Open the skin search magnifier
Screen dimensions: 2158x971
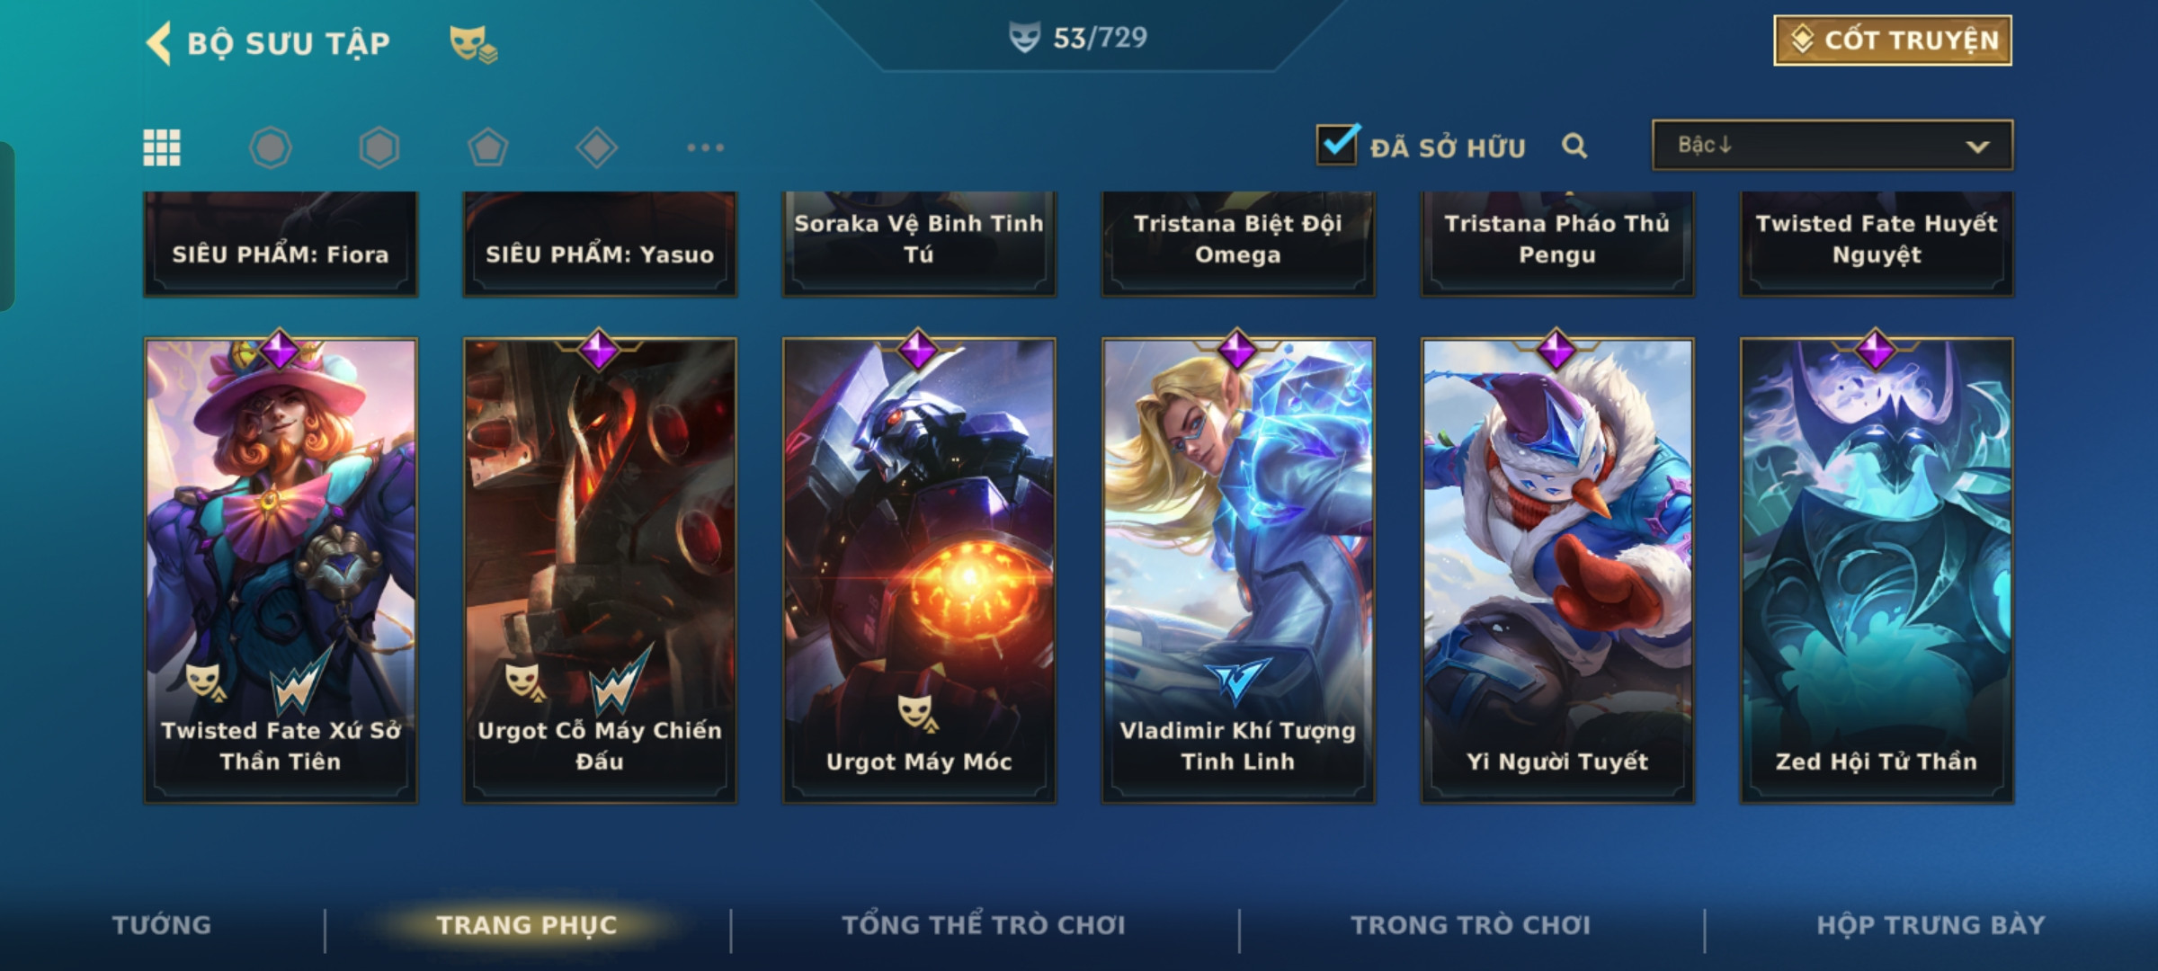pyautogui.click(x=1574, y=146)
